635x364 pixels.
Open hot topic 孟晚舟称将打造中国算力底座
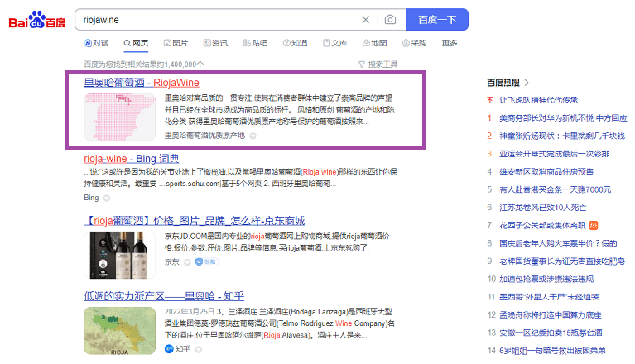[551, 314]
